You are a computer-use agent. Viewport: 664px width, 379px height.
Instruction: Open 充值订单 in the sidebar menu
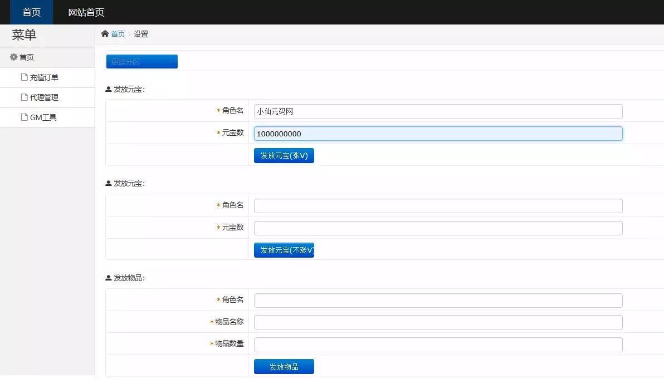tap(44, 78)
